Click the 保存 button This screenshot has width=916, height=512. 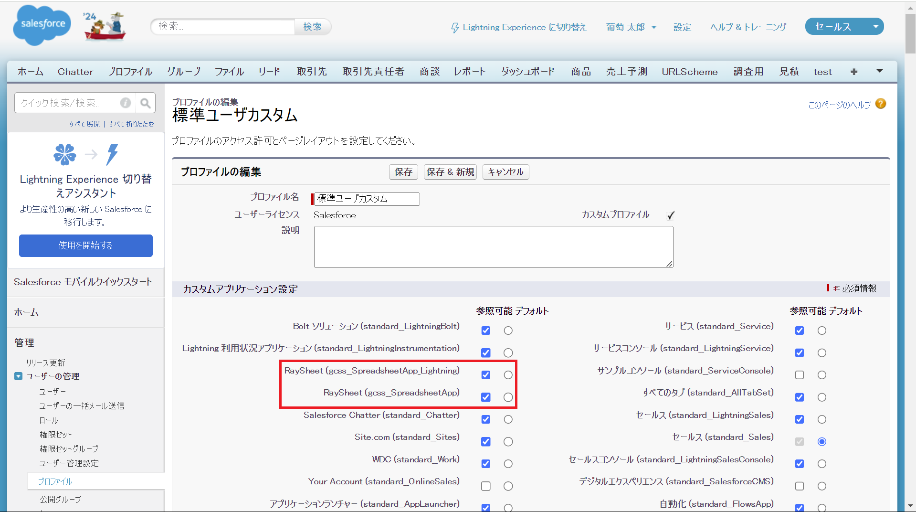(403, 172)
